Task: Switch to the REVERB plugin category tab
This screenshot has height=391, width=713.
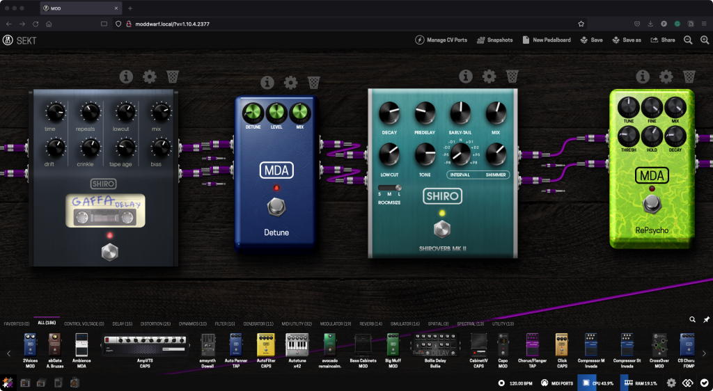Action: (x=369, y=324)
